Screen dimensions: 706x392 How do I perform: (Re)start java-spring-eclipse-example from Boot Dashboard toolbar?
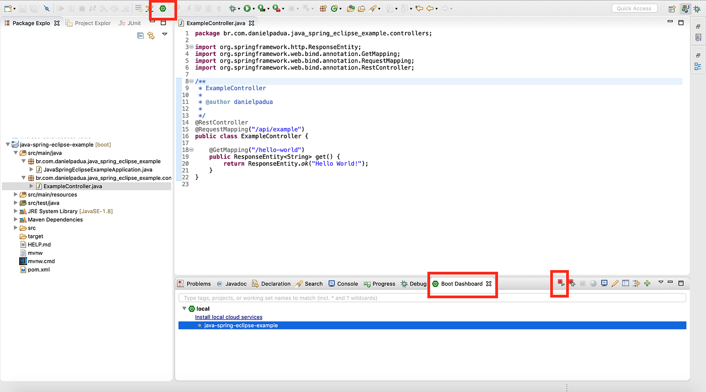coord(562,284)
